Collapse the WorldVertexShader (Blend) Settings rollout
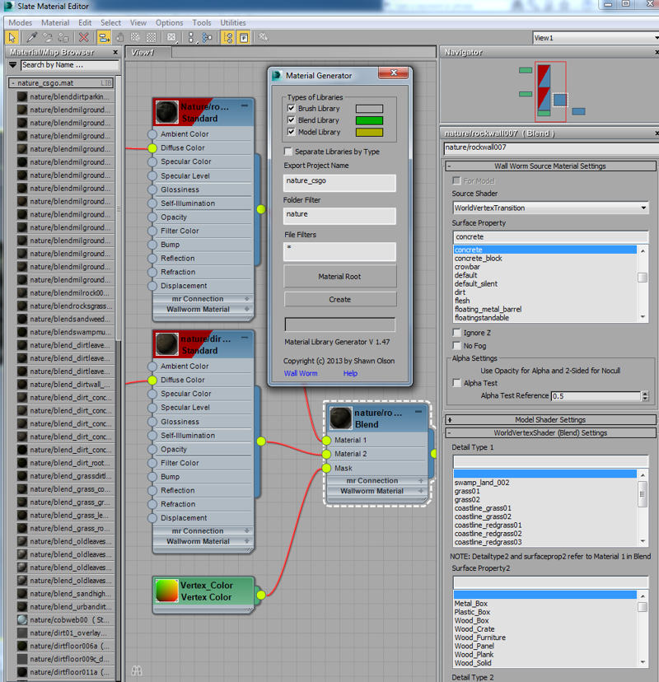This screenshot has height=682, width=659. (549, 432)
